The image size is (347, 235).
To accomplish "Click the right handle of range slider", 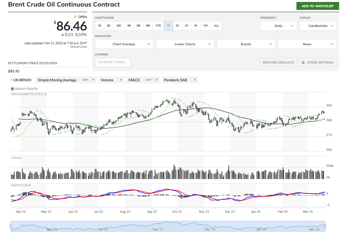I will point(325,226).
